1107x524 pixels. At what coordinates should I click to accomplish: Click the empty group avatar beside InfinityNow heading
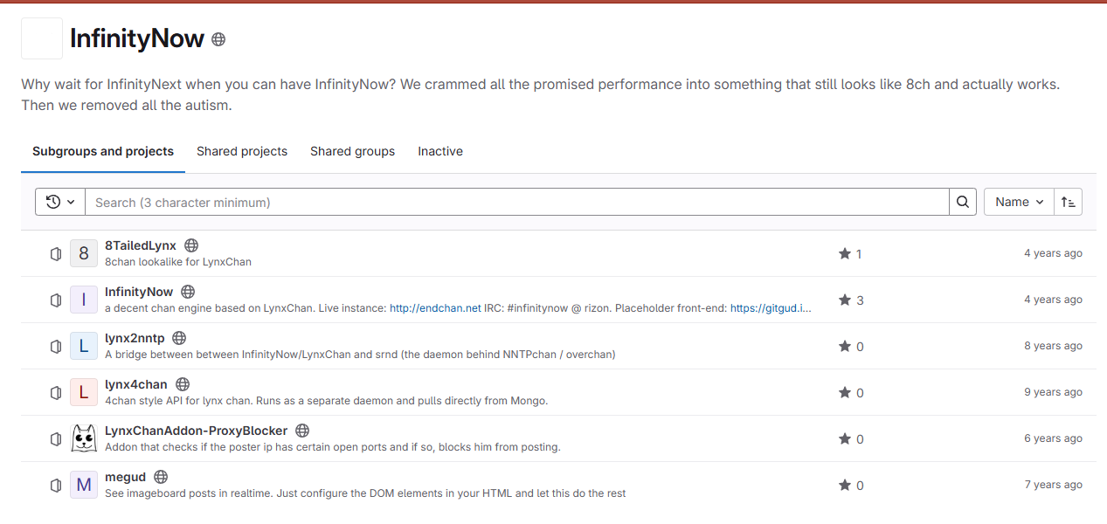click(42, 38)
